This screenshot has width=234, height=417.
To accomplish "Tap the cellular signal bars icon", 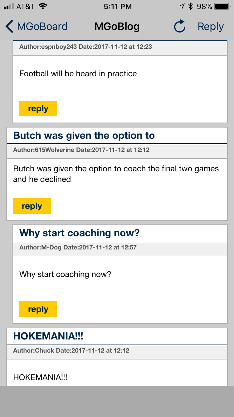I will (9, 6).
